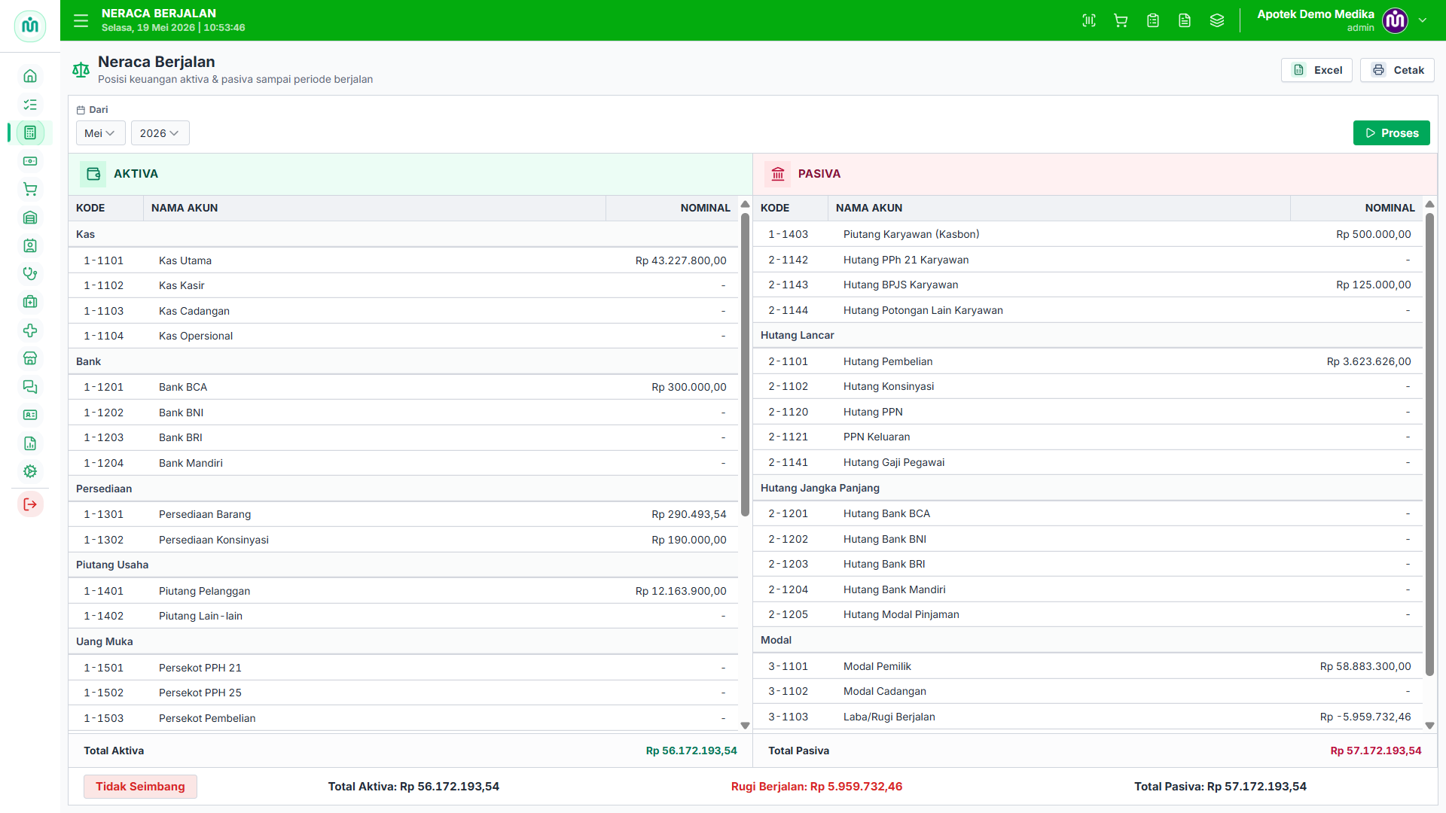1446x813 pixels.
Task: Click Total Aktiva amount Rp 56.172.193,54
Action: coord(691,751)
